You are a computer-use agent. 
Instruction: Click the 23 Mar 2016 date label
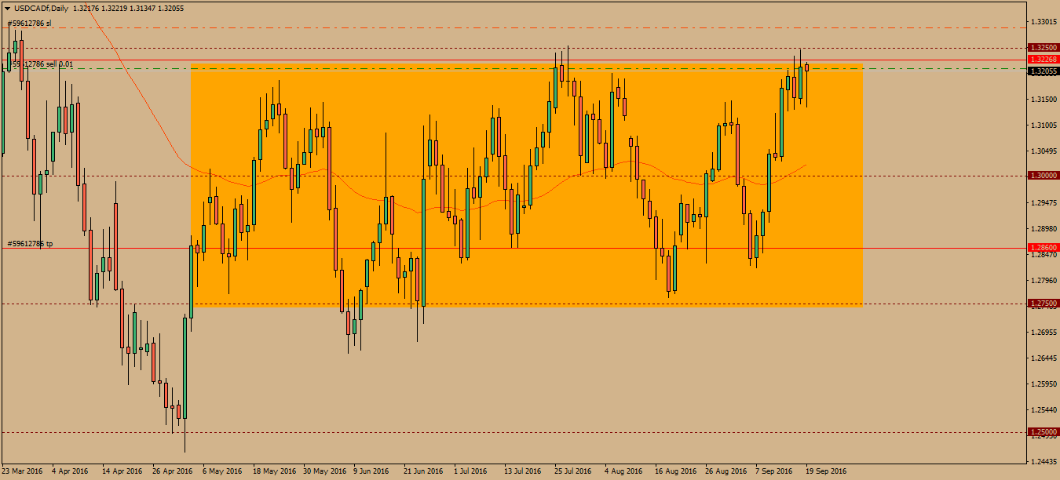pyautogui.click(x=23, y=471)
